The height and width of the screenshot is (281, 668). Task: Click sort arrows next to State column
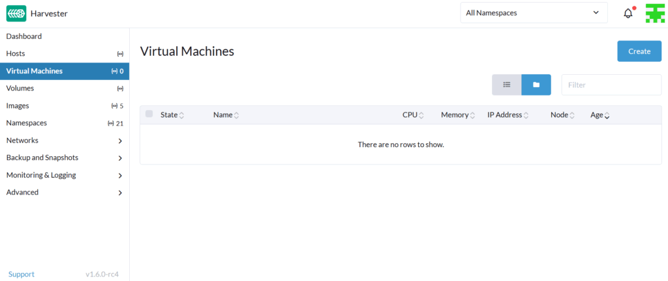coord(181,115)
